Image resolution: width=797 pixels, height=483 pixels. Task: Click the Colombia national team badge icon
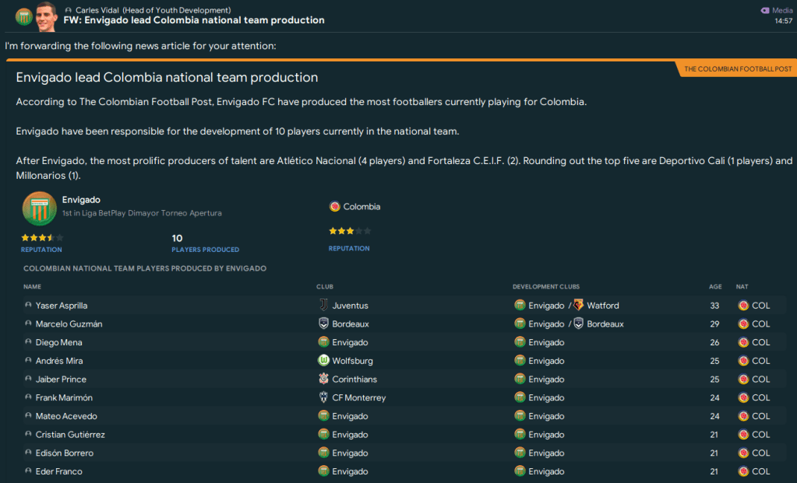pyautogui.click(x=335, y=207)
